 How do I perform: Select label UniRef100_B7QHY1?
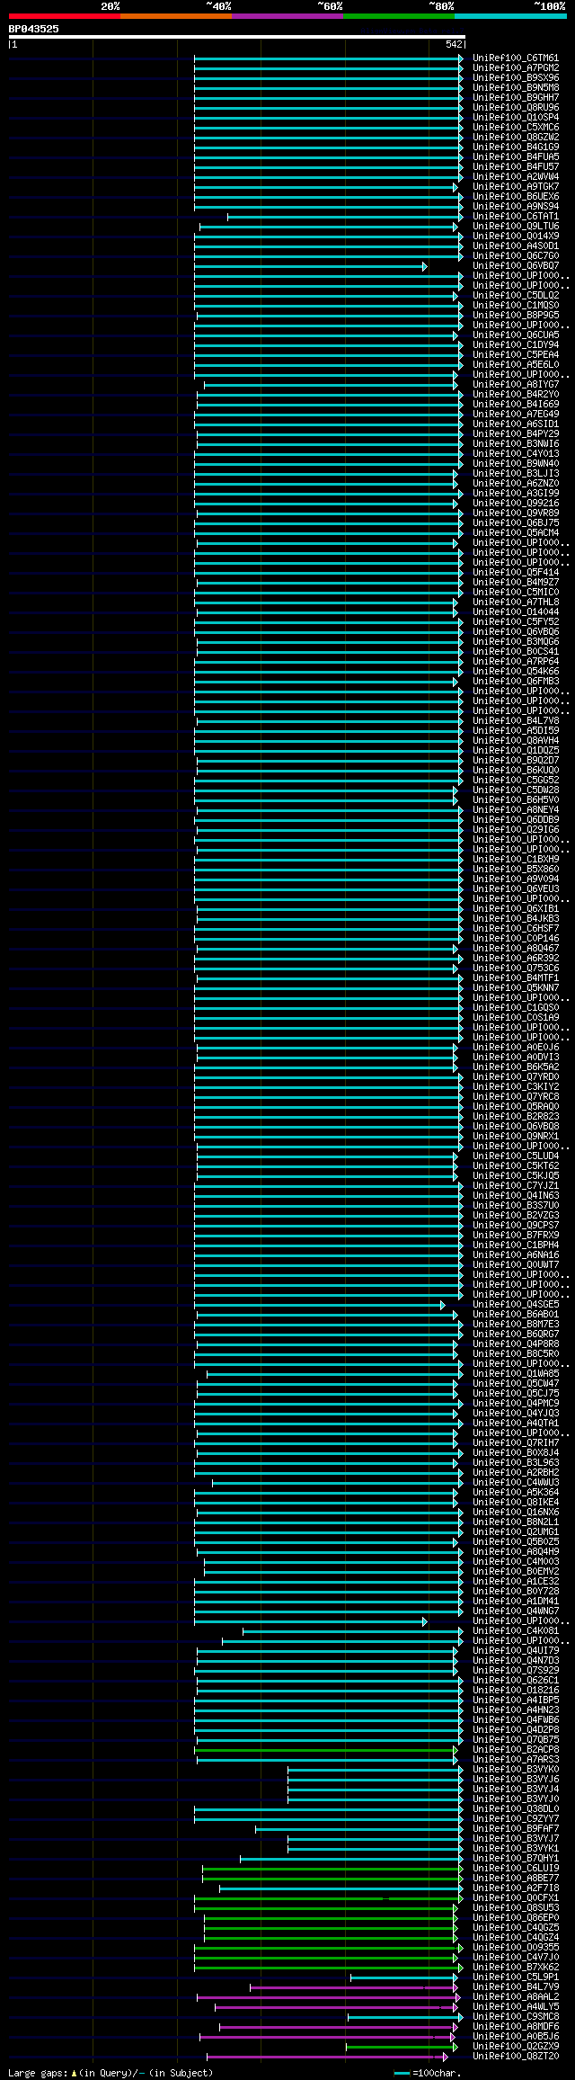click(516, 1859)
